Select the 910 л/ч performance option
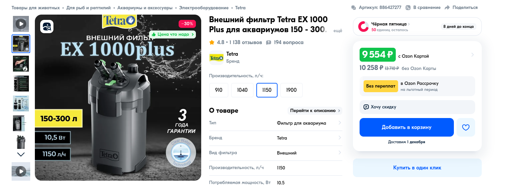 (219, 90)
